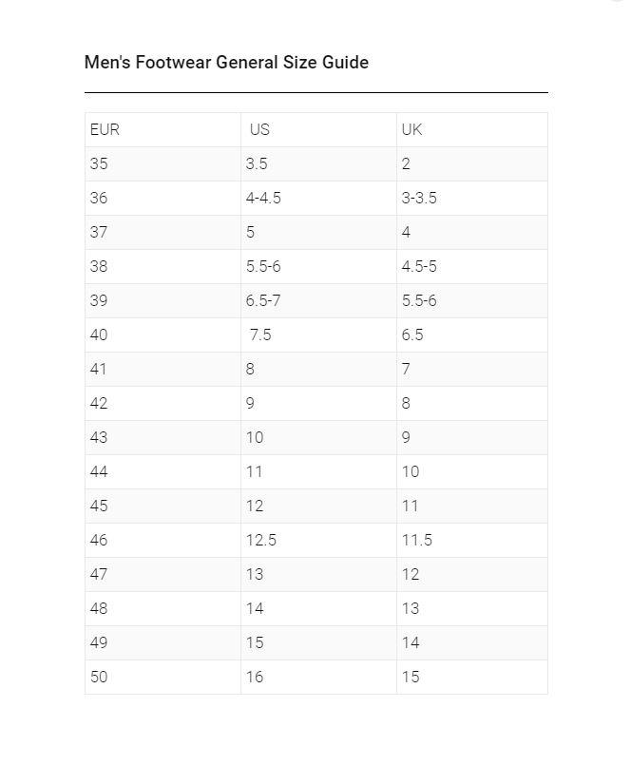The width and height of the screenshot is (631, 765).
Task: Click the UK size 11.5 cell
Action: [417, 541]
